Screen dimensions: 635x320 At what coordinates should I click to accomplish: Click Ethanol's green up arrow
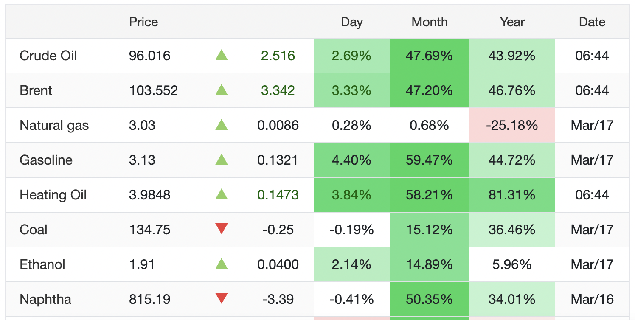222,264
